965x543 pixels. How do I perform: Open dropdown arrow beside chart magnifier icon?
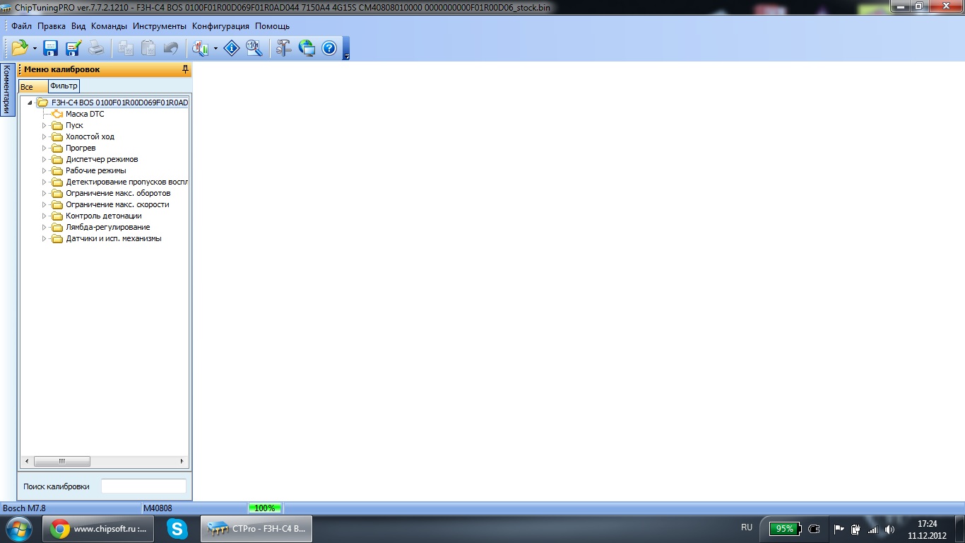click(x=215, y=49)
